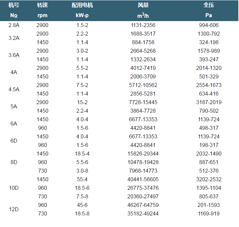
Task: Click the 35182-49244 air volume cell
Action: coord(143,213)
